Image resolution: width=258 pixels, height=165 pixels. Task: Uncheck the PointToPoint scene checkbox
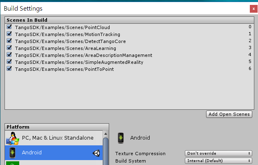click(9, 68)
